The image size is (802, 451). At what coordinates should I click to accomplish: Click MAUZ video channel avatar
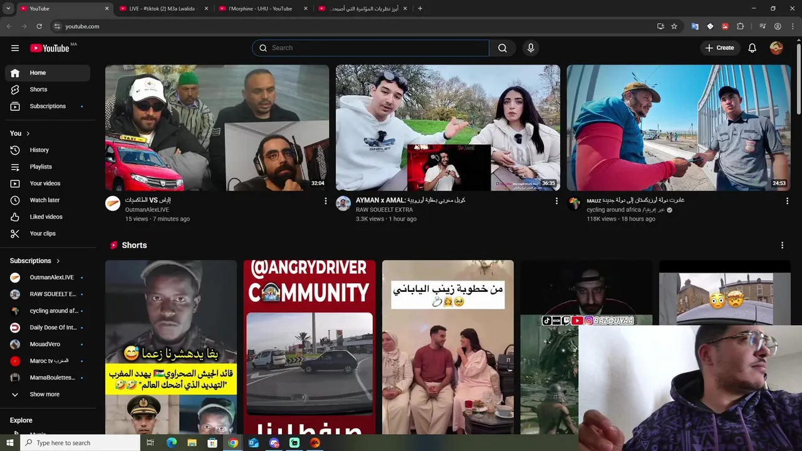(x=575, y=203)
